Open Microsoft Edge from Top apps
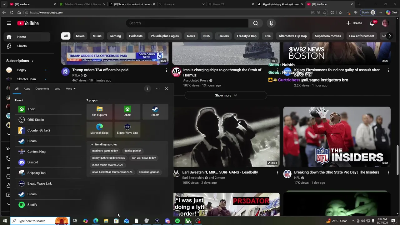Image resolution: width=400 pixels, height=225 pixels. (x=99, y=129)
